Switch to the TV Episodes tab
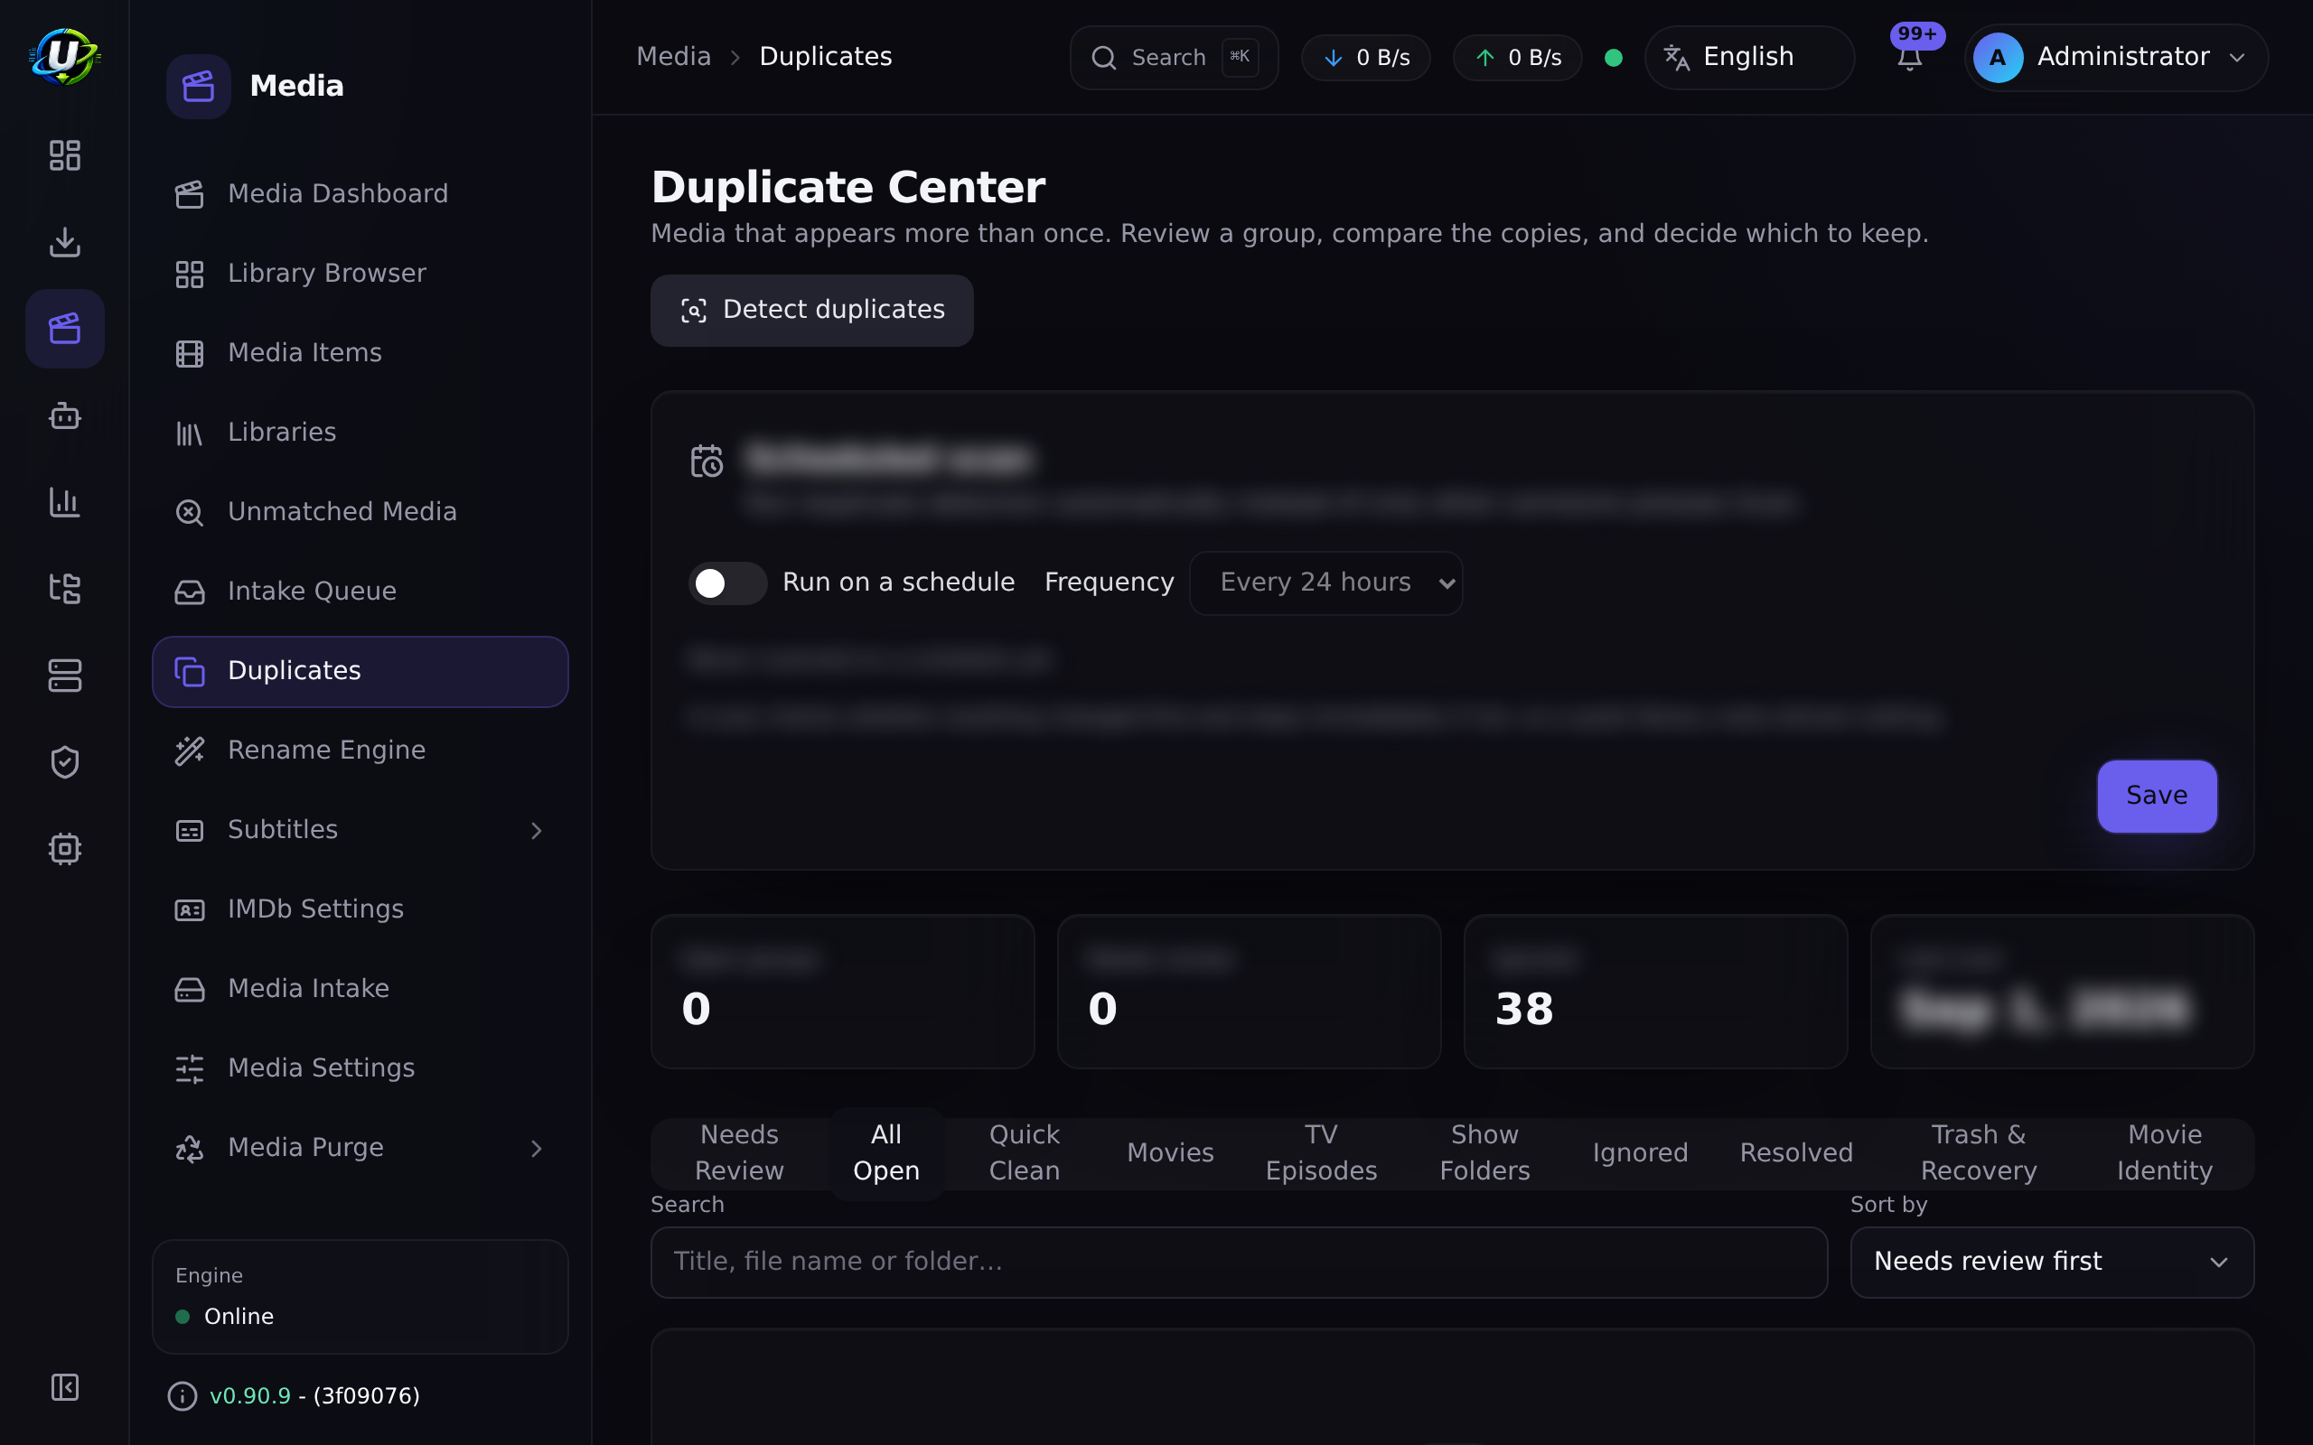The height and width of the screenshot is (1445, 2313). point(1321,1152)
